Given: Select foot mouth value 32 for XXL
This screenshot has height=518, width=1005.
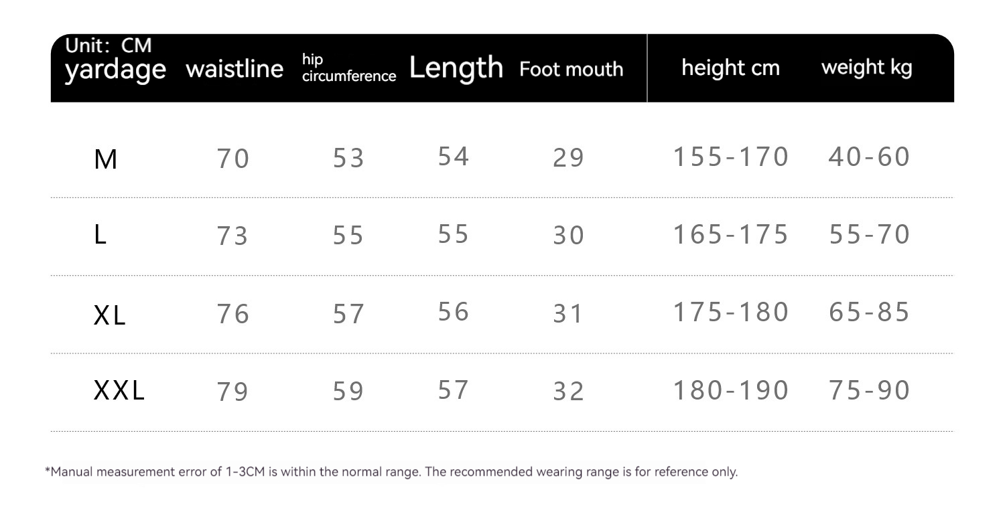Looking at the screenshot, I should tap(569, 392).
